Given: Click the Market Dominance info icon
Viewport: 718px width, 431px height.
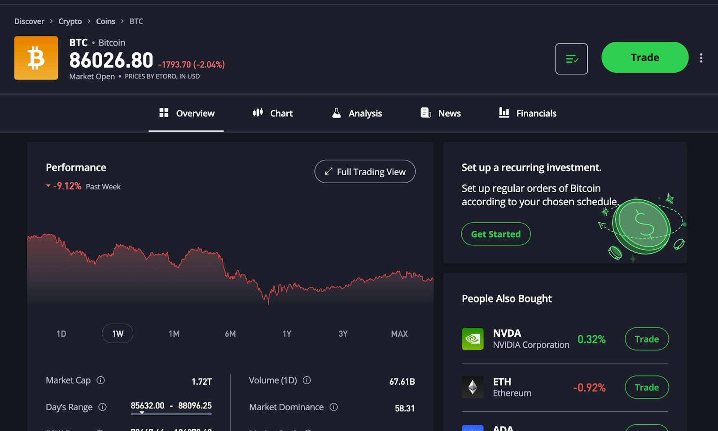Looking at the screenshot, I should click(333, 407).
